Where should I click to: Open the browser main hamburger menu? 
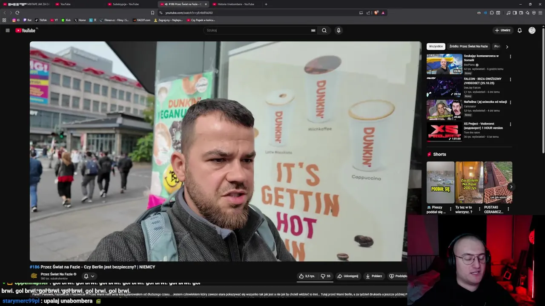coord(541,13)
